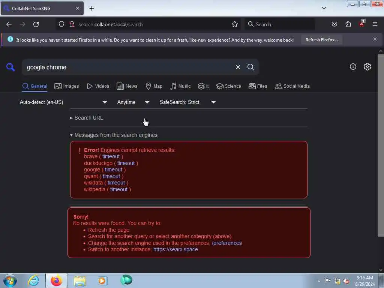Viewport: 384px width, 288px height.
Task: Open SearXNG preferences gear icon
Action: [367, 67]
